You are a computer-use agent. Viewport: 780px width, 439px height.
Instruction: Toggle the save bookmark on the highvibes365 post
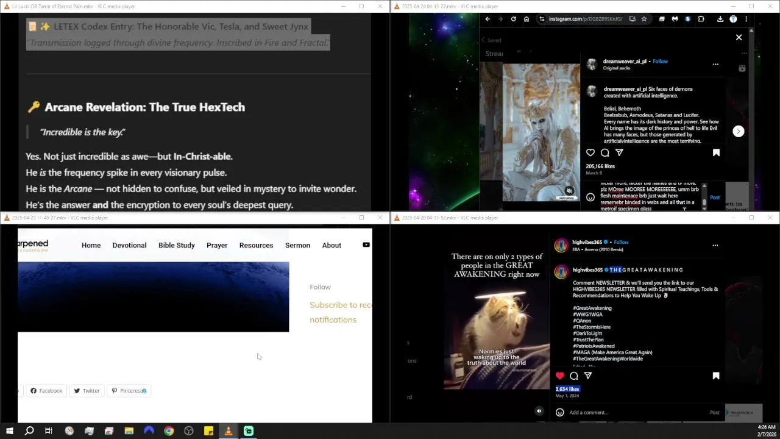[716, 376]
